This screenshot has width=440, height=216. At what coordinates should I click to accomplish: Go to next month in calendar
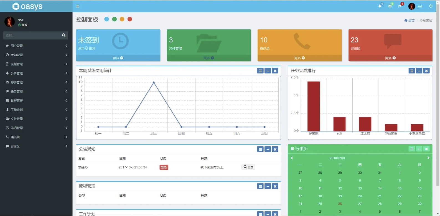(x=428, y=158)
